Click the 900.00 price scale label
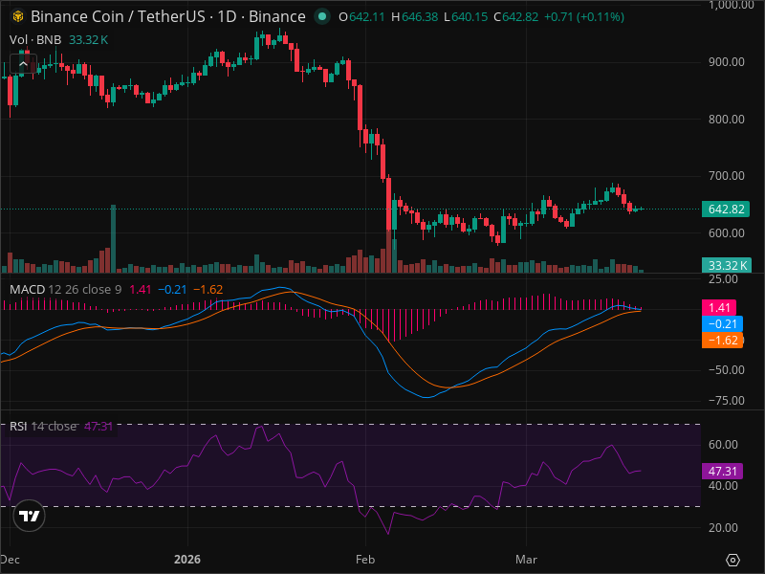This screenshot has width=765, height=574. point(727,62)
